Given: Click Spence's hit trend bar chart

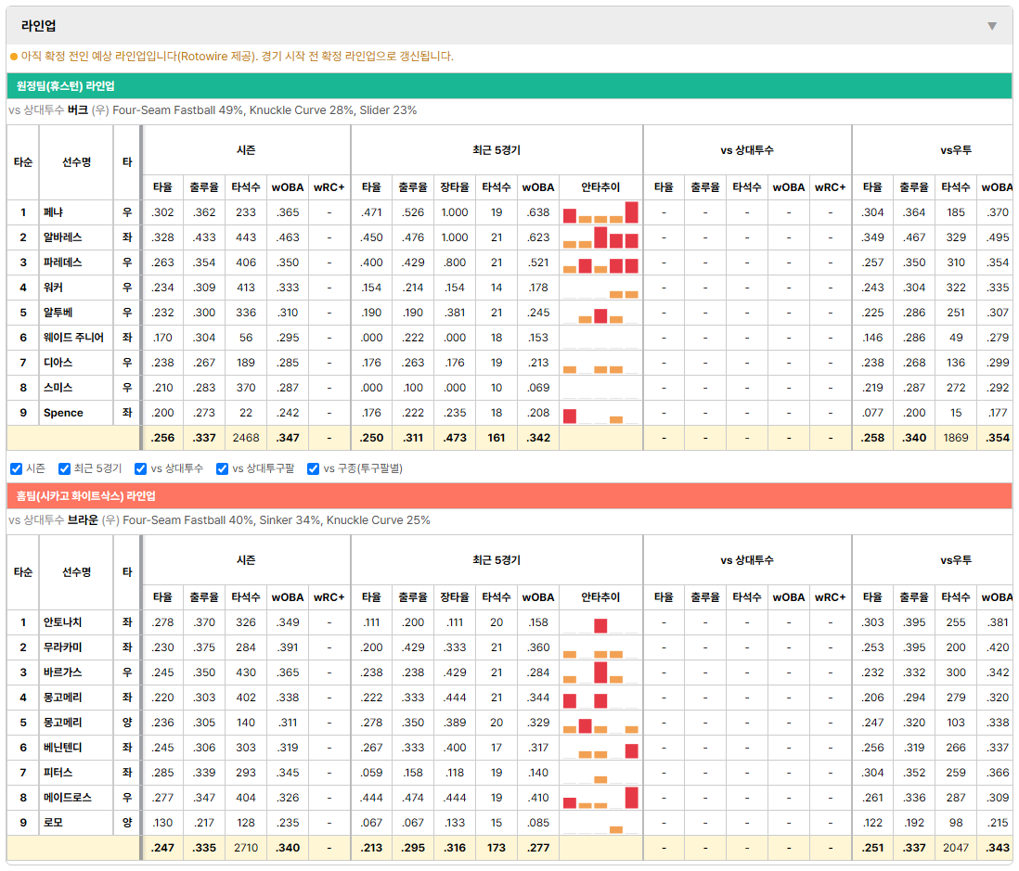Looking at the screenshot, I should [x=600, y=413].
